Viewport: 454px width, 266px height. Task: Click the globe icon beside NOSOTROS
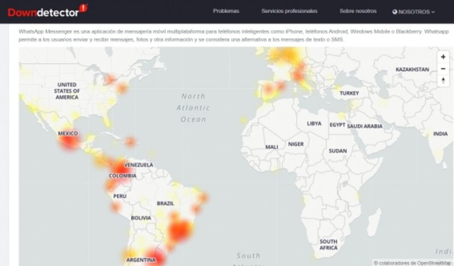click(x=395, y=12)
